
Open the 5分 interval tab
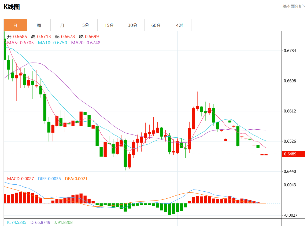pyautogui.click(x=86, y=25)
